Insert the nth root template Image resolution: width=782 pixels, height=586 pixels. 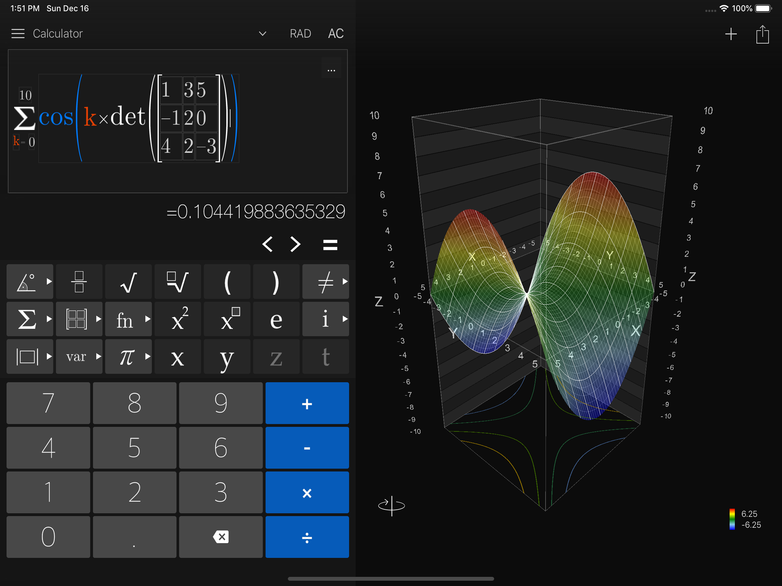177,282
